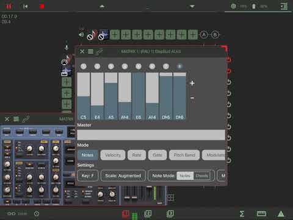Close the StepBud plugin window
The height and width of the screenshot is (220, 293).
pos(82,51)
